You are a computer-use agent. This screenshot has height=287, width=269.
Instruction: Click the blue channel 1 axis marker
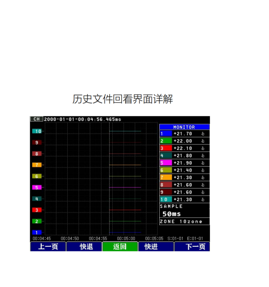click(x=37, y=232)
